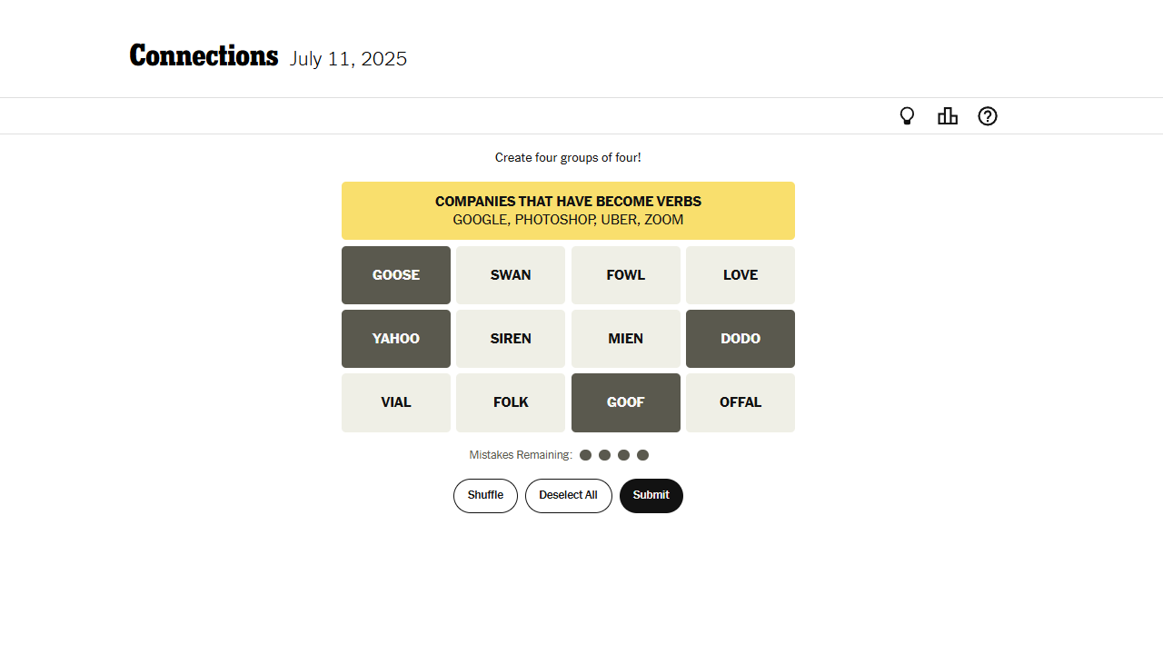Click the Deselect All button

pyautogui.click(x=569, y=496)
